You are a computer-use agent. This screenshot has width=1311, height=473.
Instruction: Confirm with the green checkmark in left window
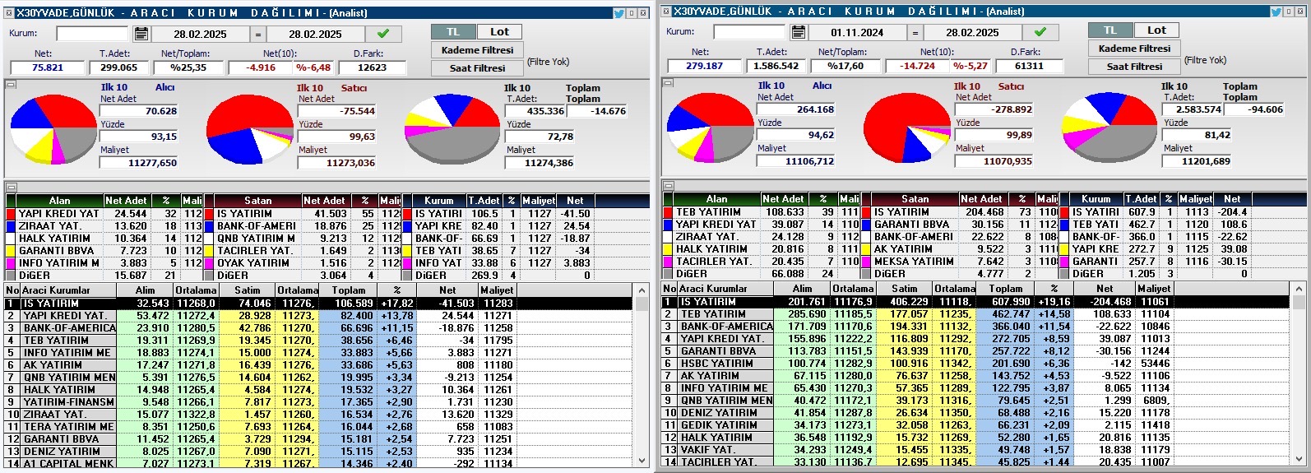(382, 34)
